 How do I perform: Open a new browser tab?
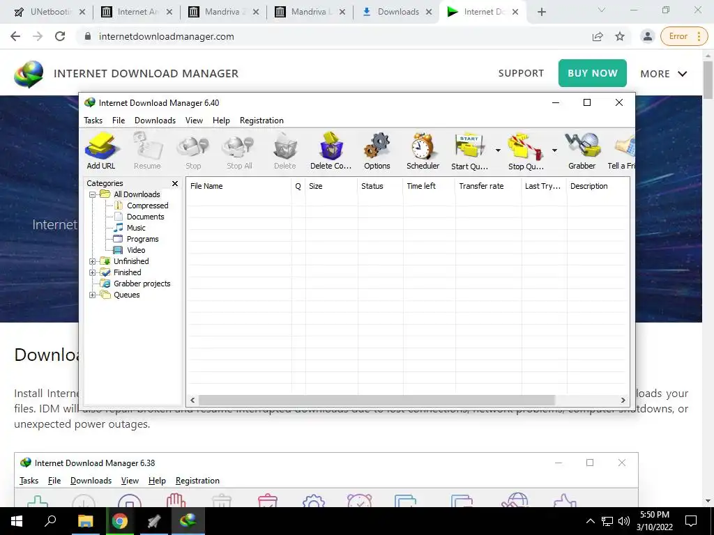[541, 13]
